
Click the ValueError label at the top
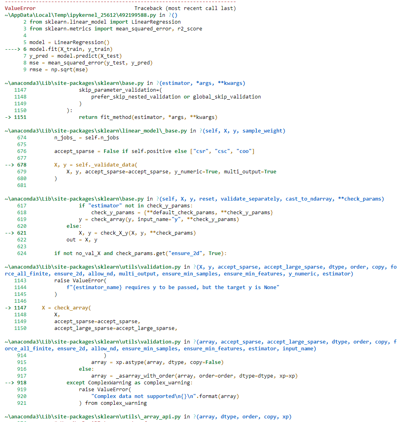pyautogui.click(x=15, y=8)
